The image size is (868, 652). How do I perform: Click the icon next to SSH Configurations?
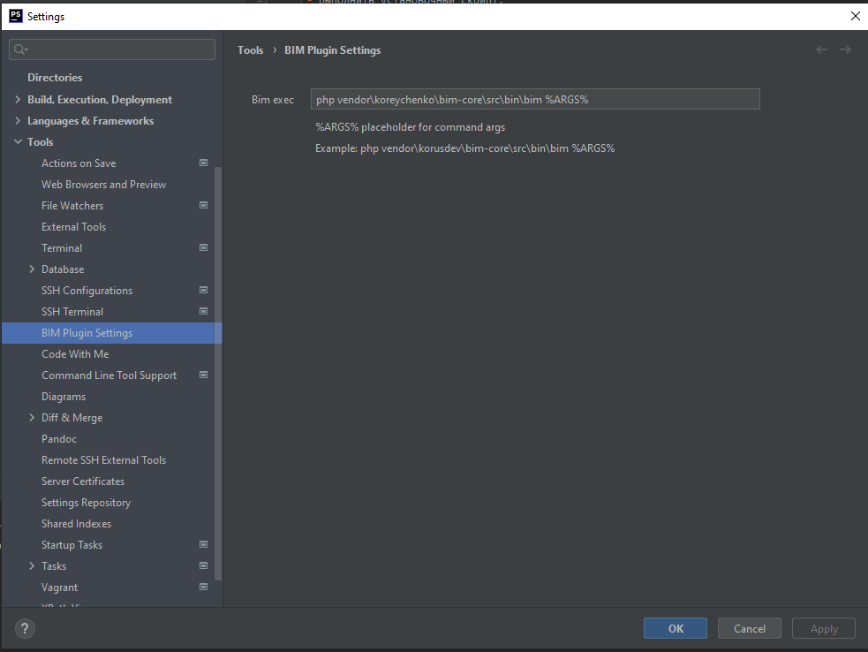pyautogui.click(x=203, y=290)
